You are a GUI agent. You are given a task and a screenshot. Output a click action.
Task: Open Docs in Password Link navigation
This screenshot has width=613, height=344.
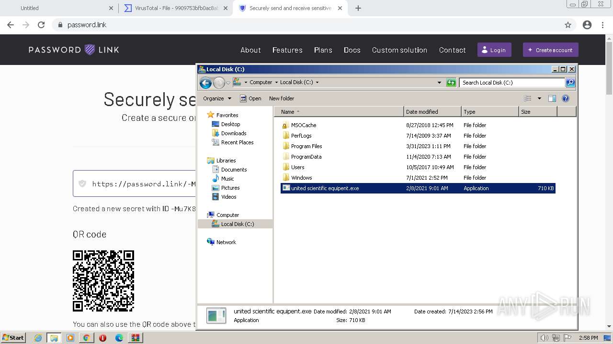point(352,50)
